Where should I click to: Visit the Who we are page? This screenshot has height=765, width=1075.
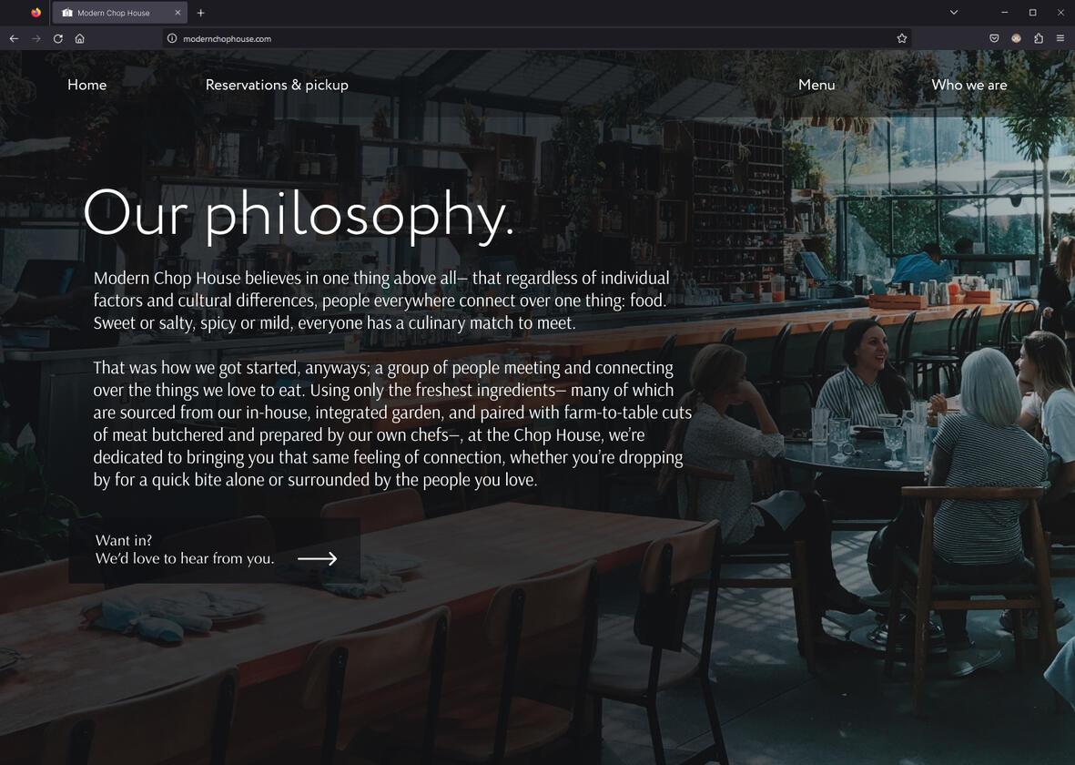click(969, 85)
